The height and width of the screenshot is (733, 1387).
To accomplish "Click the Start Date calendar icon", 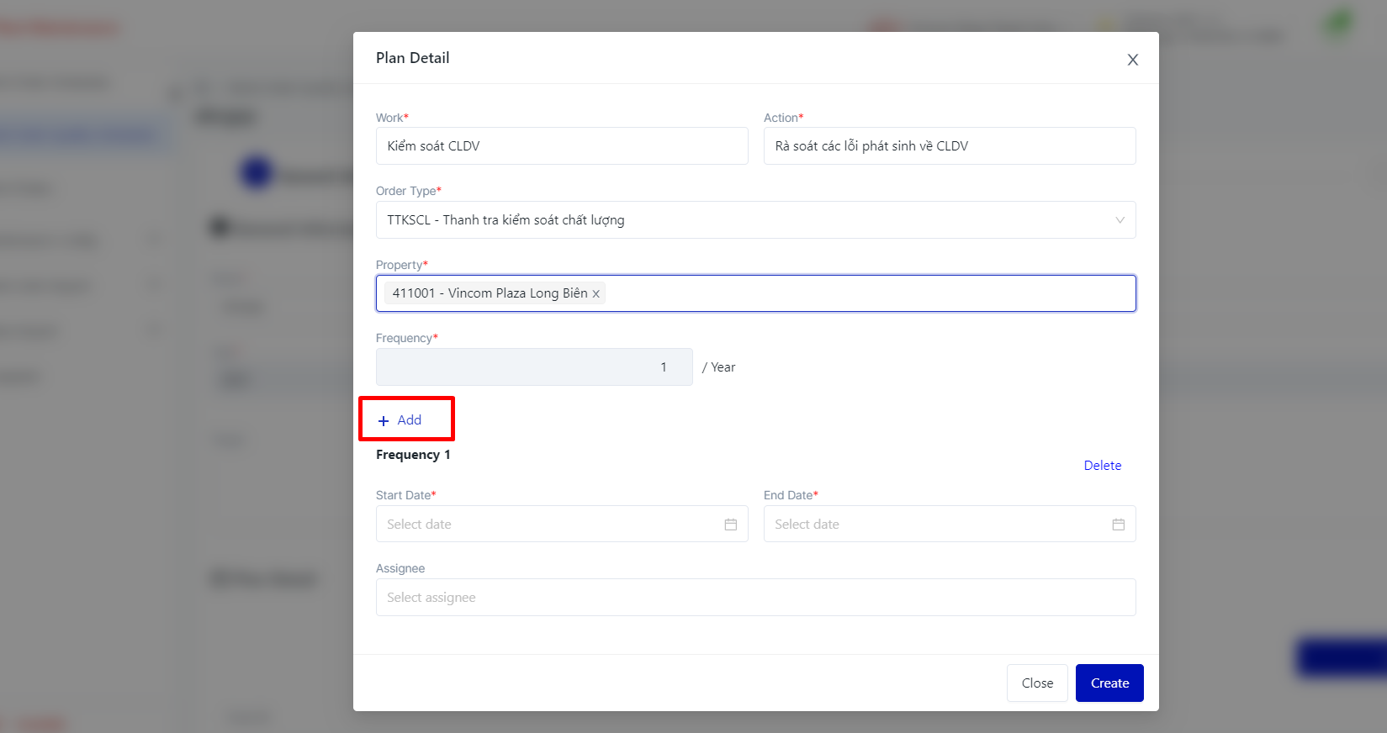I will [x=730, y=525].
